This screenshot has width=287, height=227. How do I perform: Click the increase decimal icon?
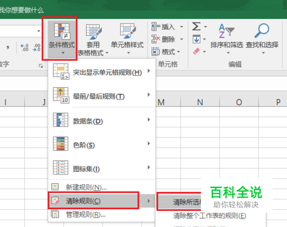point(25,48)
